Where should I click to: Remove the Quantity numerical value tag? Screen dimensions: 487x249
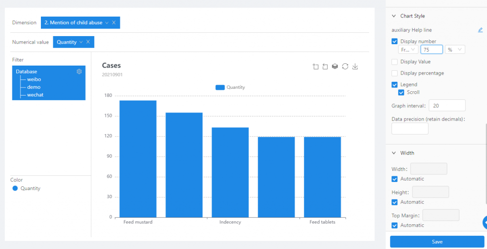click(x=88, y=42)
